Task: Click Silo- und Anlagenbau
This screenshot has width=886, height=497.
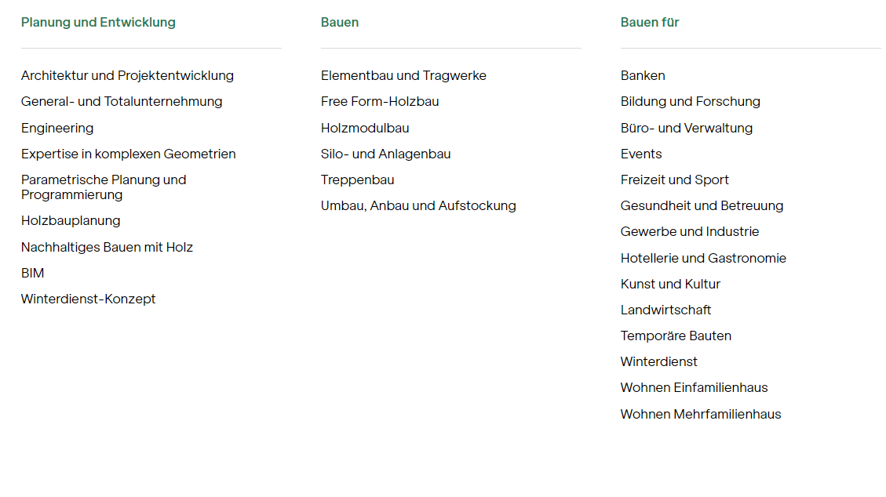Action: [x=385, y=154]
